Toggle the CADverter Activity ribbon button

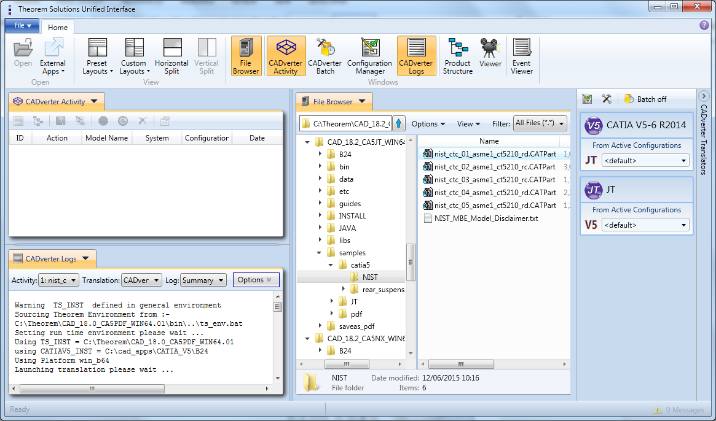[x=286, y=56]
